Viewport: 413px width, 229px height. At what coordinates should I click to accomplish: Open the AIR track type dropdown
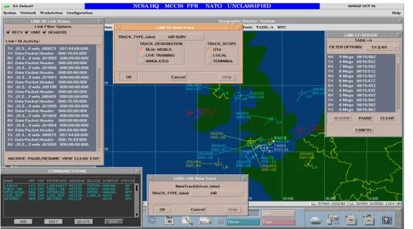(217, 193)
